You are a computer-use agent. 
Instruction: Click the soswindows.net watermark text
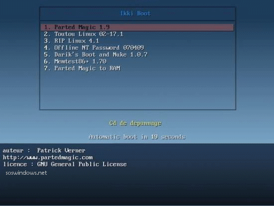(x=26, y=173)
